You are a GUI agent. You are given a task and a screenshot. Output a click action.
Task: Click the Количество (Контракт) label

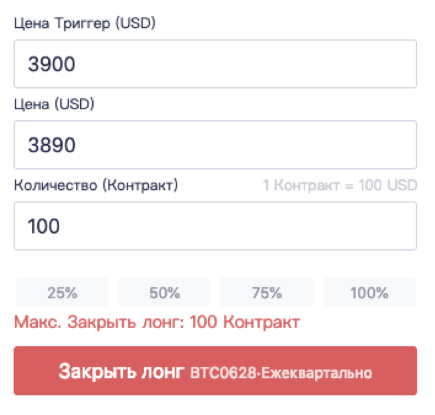click(x=96, y=185)
